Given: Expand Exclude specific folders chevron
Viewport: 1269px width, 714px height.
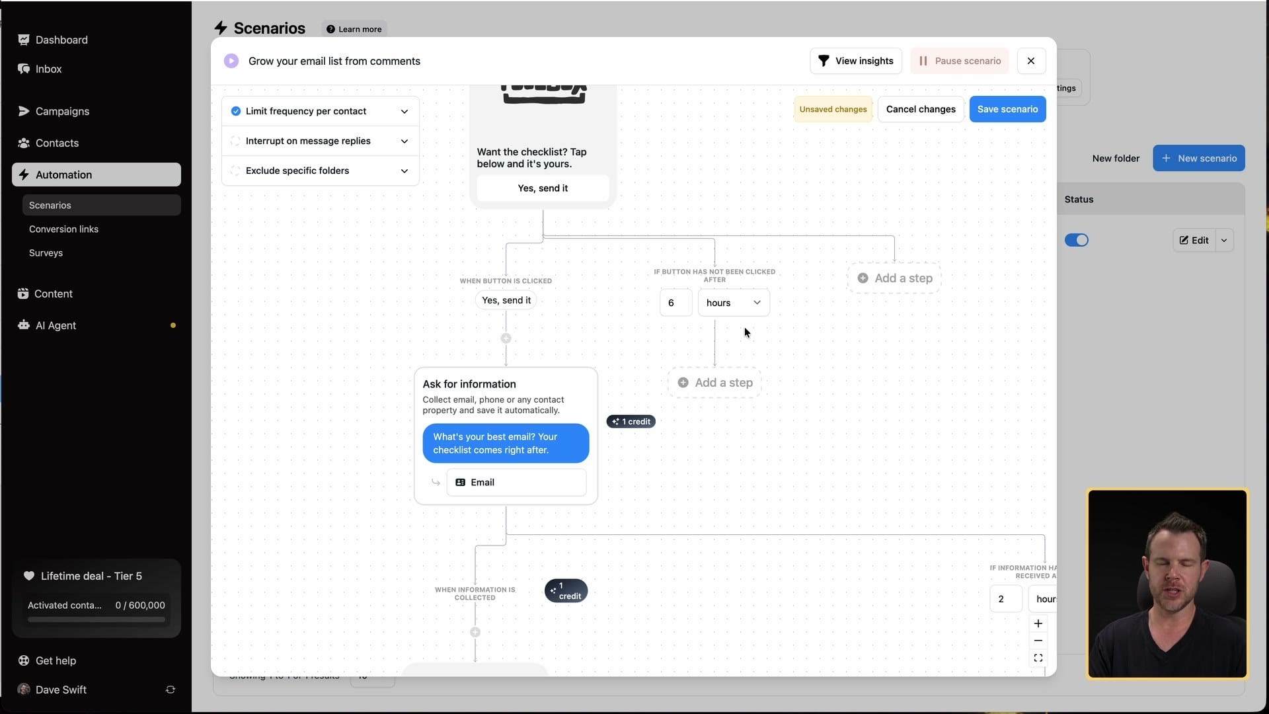Looking at the screenshot, I should (x=404, y=171).
